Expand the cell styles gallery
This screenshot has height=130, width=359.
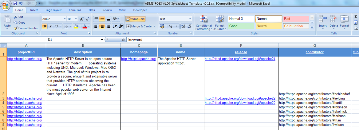[312, 27]
